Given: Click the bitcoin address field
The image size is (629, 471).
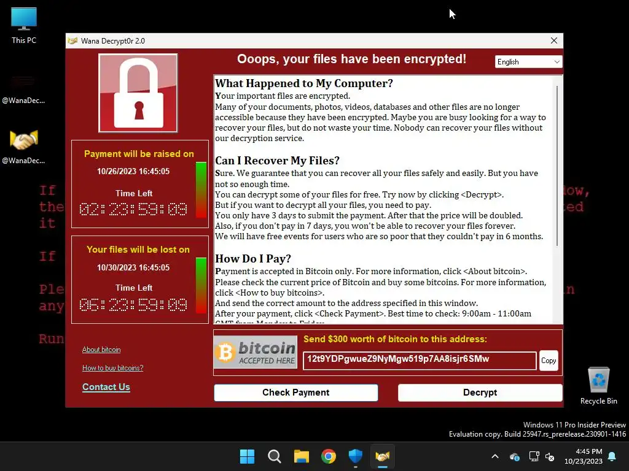Looking at the screenshot, I should pyautogui.click(x=420, y=361).
